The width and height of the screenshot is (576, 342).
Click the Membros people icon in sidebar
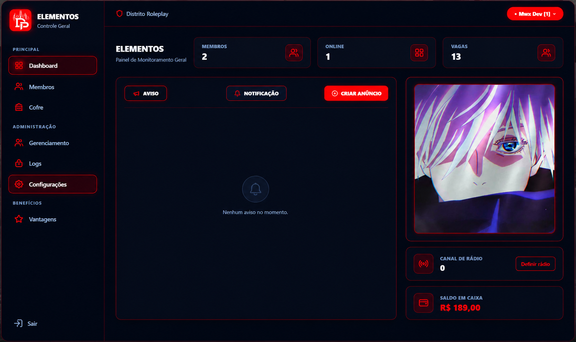pyautogui.click(x=19, y=87)
